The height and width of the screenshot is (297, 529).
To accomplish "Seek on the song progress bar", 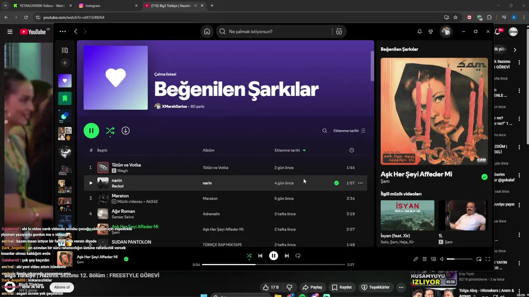I will pos(274,264).
